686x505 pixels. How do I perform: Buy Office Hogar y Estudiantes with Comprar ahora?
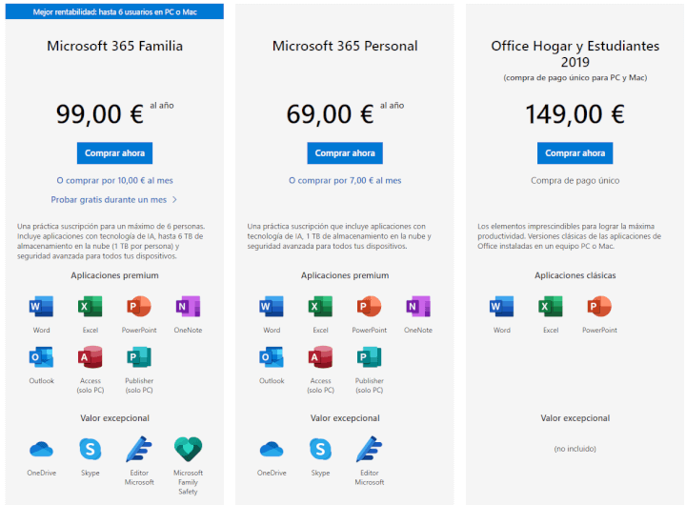click(x=575, y=153)
